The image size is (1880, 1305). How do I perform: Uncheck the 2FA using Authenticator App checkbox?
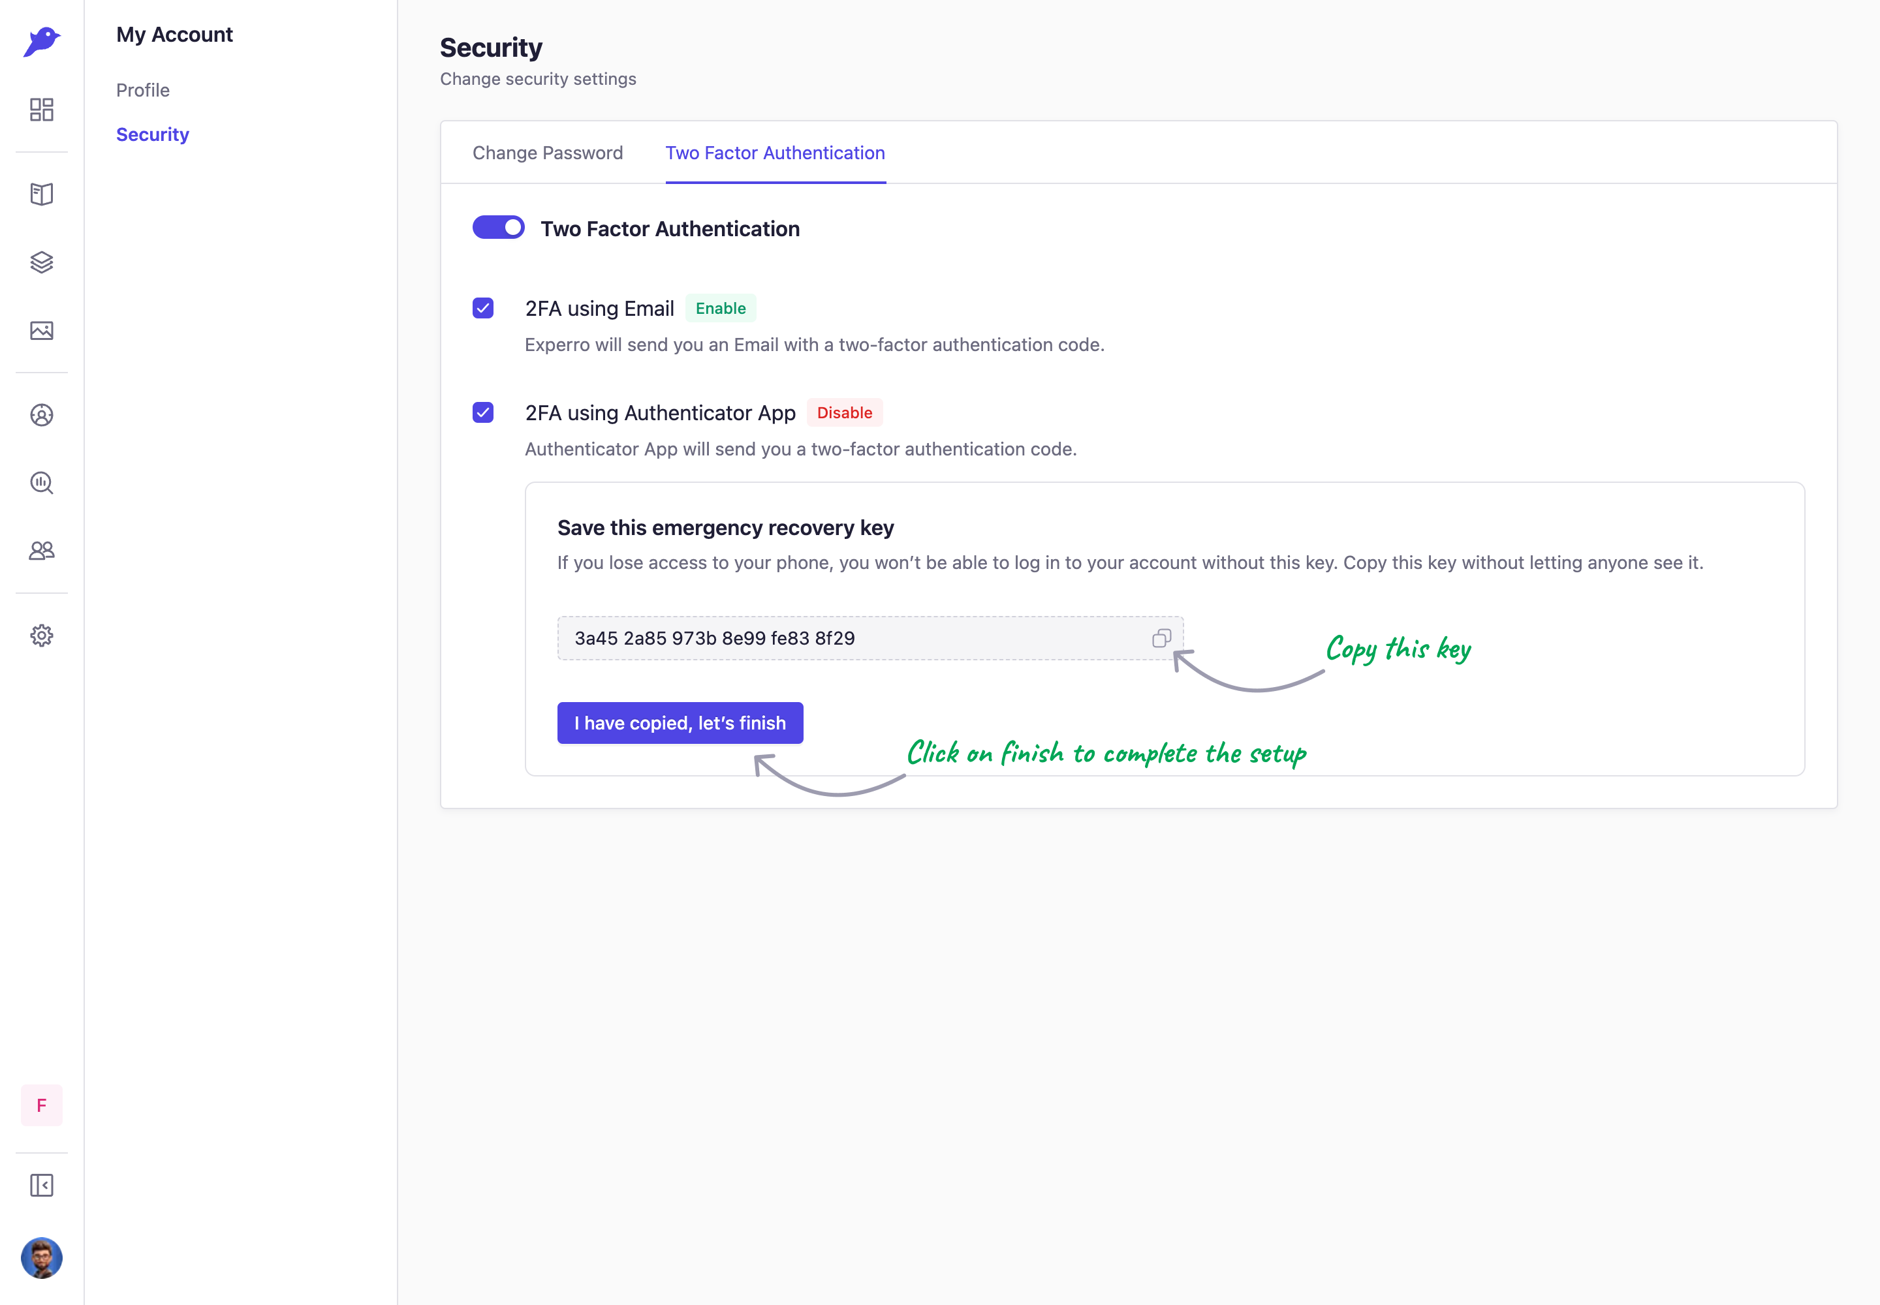pos(482,412)
